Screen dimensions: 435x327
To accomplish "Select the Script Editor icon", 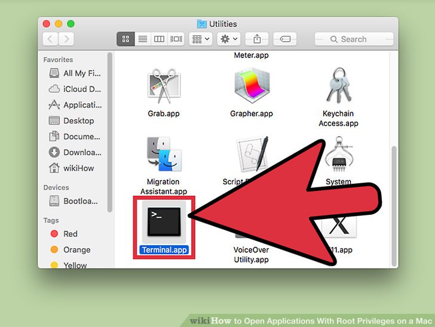I will point(252,154).
